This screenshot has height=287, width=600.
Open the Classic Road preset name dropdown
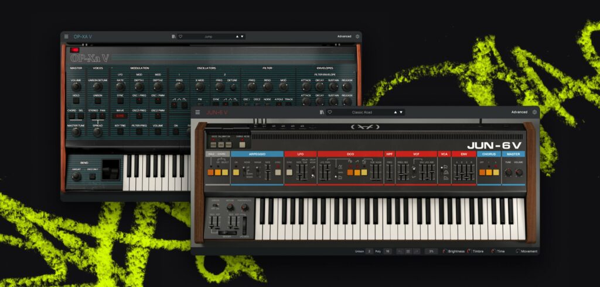pyautogui.click(x=362, y=112)
